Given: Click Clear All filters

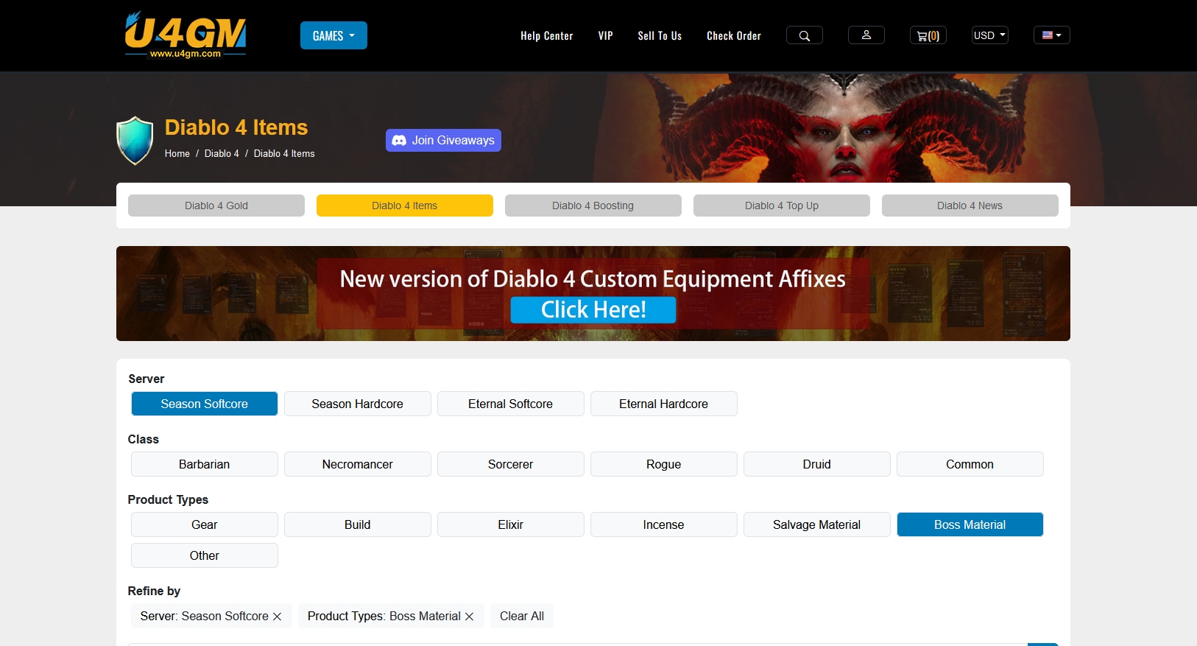Looking at the screenshot, I should pyautogui.click(x=522, y=616).
